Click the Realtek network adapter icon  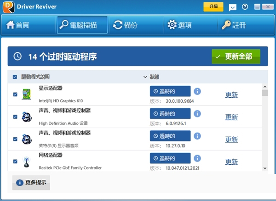point(26,162)
